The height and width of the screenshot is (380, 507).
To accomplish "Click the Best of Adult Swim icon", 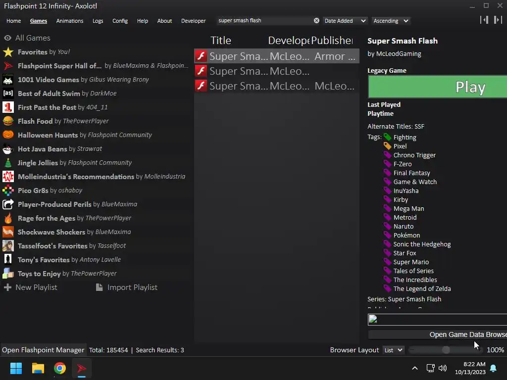I will point(8,94).
